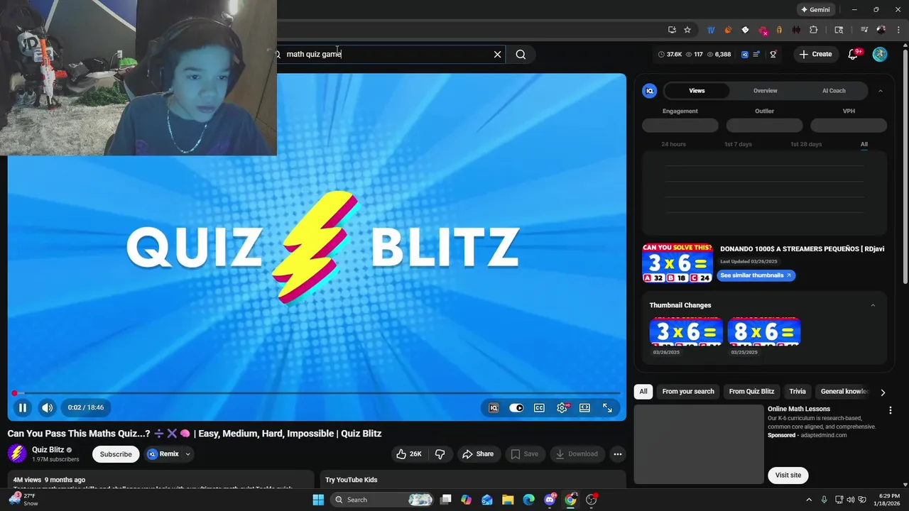This screenshot has height=511, width=909.
Task: Dislike the video
Action: [440, 454]
